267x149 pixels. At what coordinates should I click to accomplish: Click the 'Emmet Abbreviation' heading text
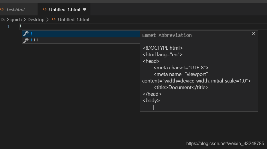pos(167,35)
